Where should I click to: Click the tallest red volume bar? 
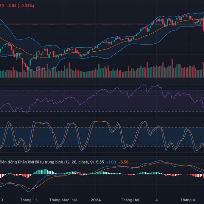tap(172, 68)
